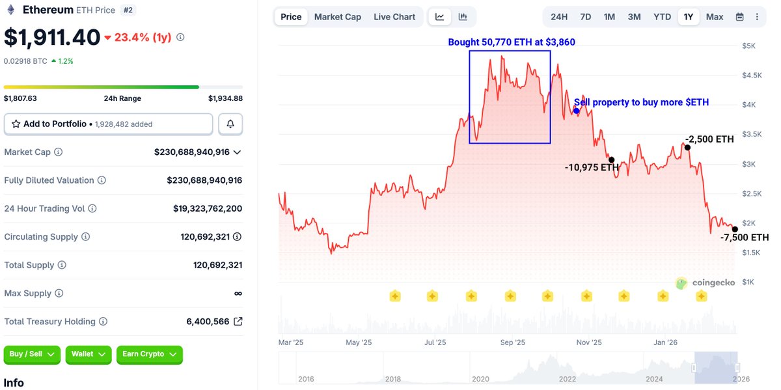Select the 1M time range

click(x=609, y=17)
